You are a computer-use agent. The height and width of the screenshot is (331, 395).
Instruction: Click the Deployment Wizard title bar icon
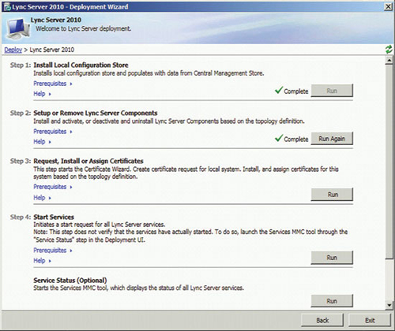pos(7,7)
